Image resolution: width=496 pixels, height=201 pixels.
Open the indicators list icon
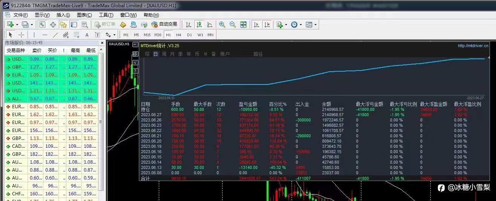(279, 25)
